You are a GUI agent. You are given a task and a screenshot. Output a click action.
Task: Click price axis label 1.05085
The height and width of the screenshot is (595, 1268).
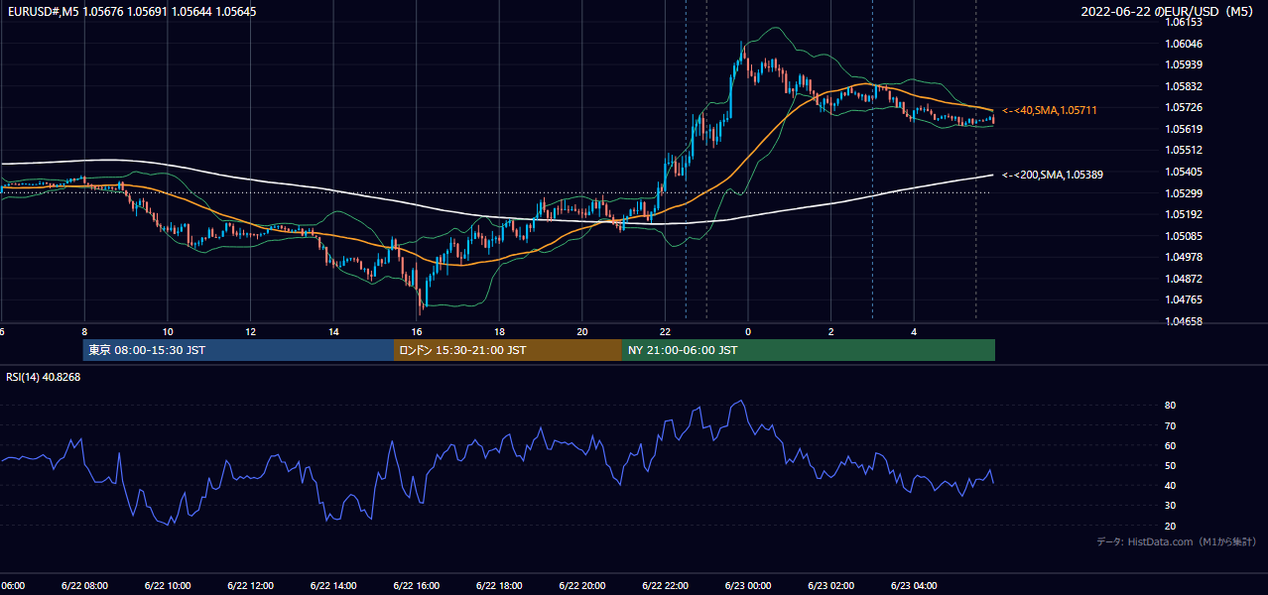coord(1184,236)
